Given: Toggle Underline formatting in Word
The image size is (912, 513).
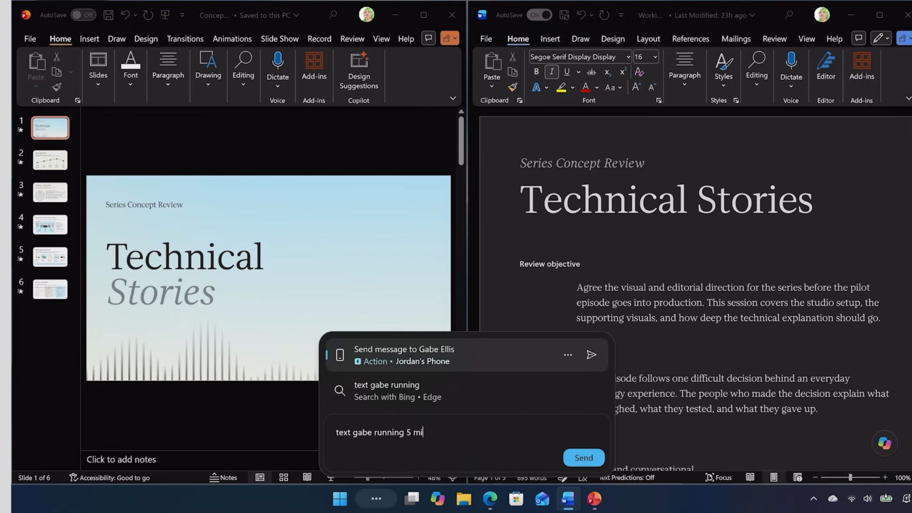Looking at the screenshot, I should [567, 72].
